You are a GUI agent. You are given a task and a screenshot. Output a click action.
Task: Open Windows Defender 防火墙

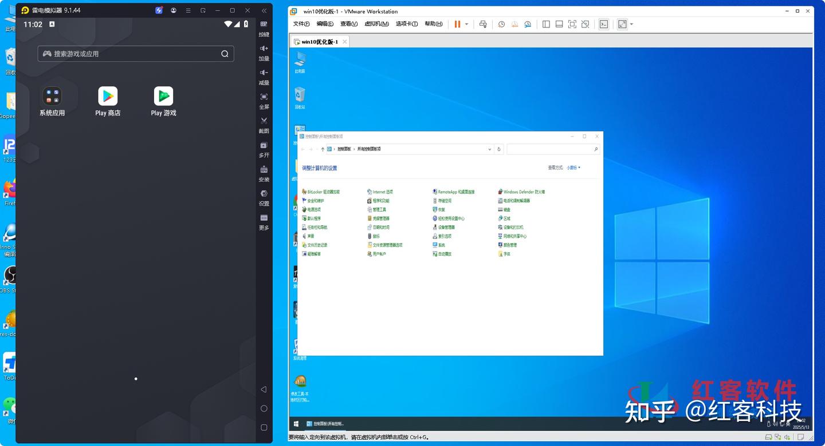[521, 192]
